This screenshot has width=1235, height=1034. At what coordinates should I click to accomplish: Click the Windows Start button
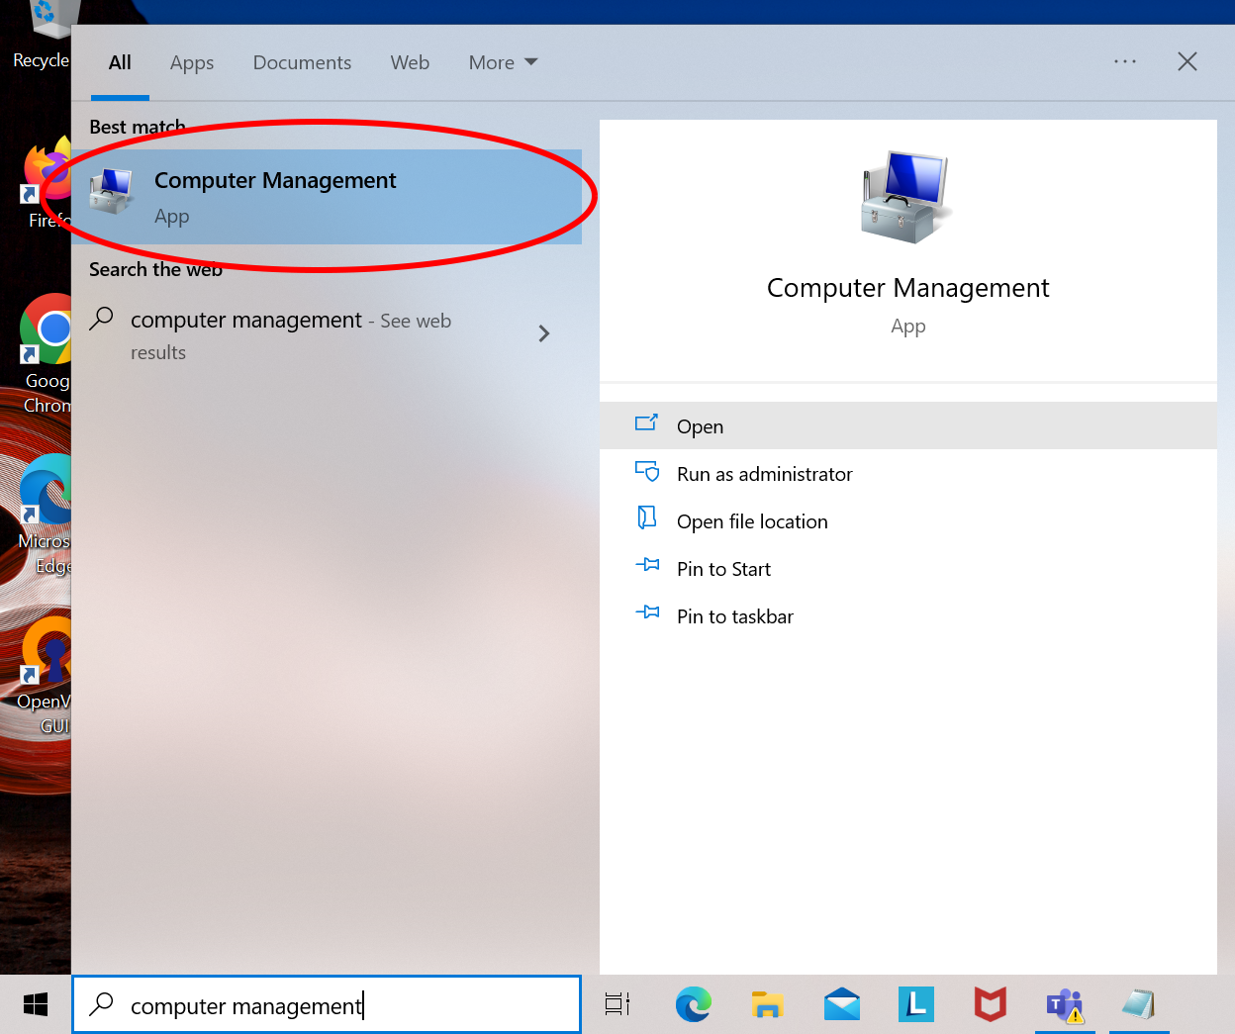tap(36, 1005)
